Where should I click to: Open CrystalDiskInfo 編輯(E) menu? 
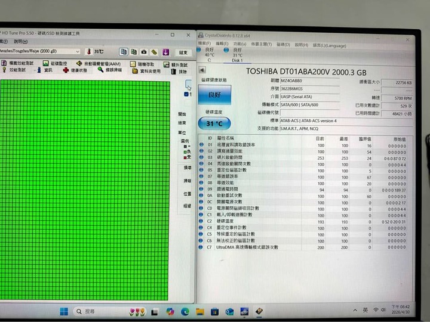pos(222,44)
